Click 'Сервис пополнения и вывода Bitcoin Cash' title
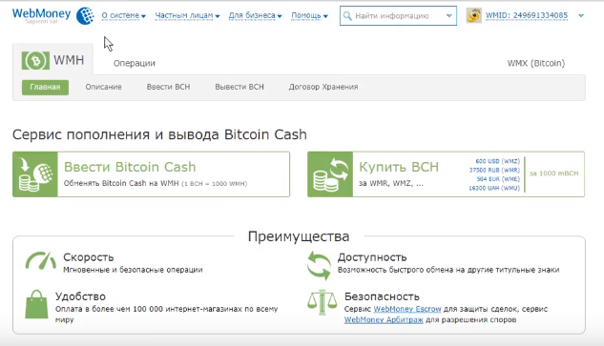 coord(160,134)
